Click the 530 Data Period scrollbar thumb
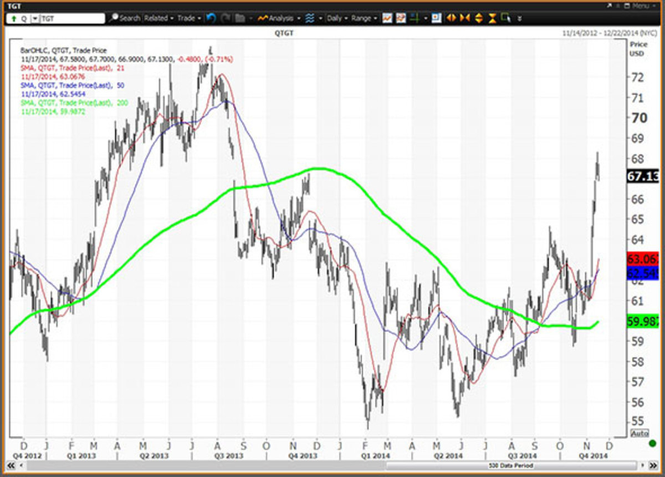This screenshot has height=477, width=665. point(510,465)
